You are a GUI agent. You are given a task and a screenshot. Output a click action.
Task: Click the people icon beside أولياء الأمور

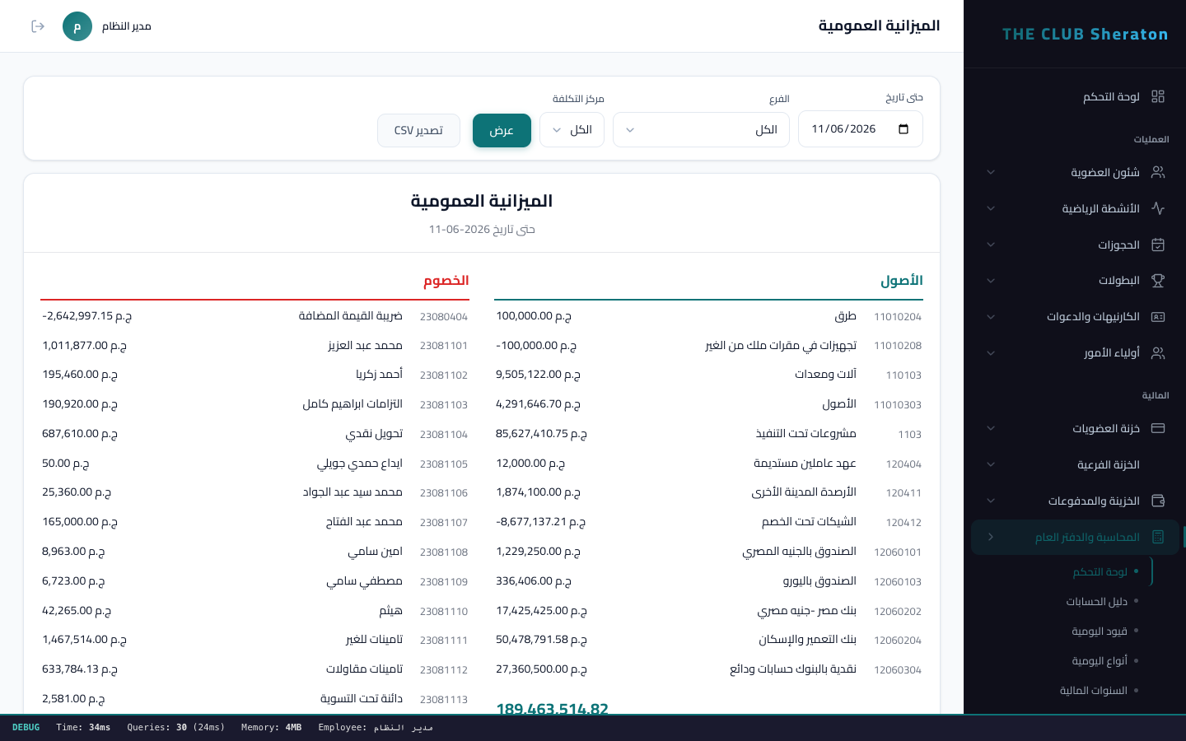pyautogui.click(x=1158, y=353)
